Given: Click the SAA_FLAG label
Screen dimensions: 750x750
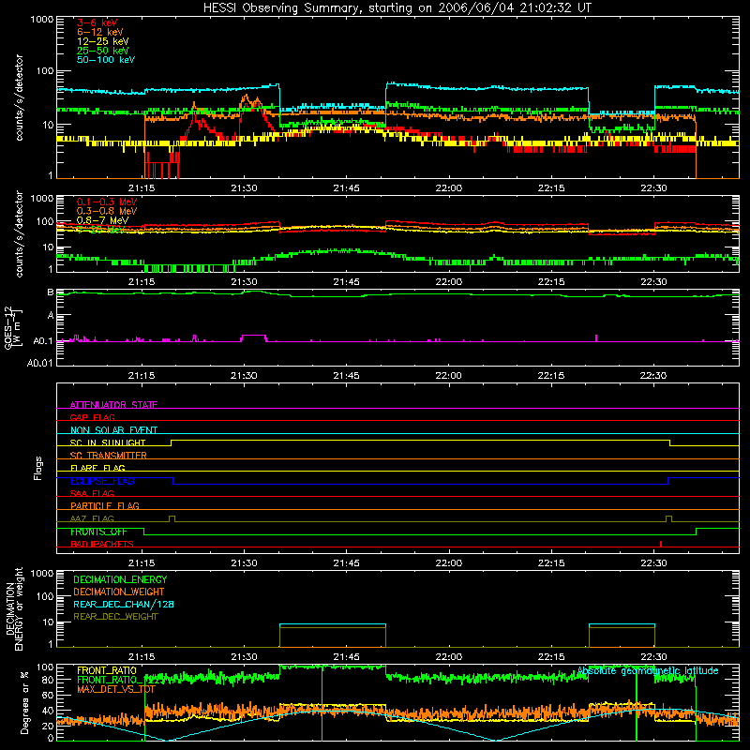Looking at the screenshot, I should click(92, 493).
